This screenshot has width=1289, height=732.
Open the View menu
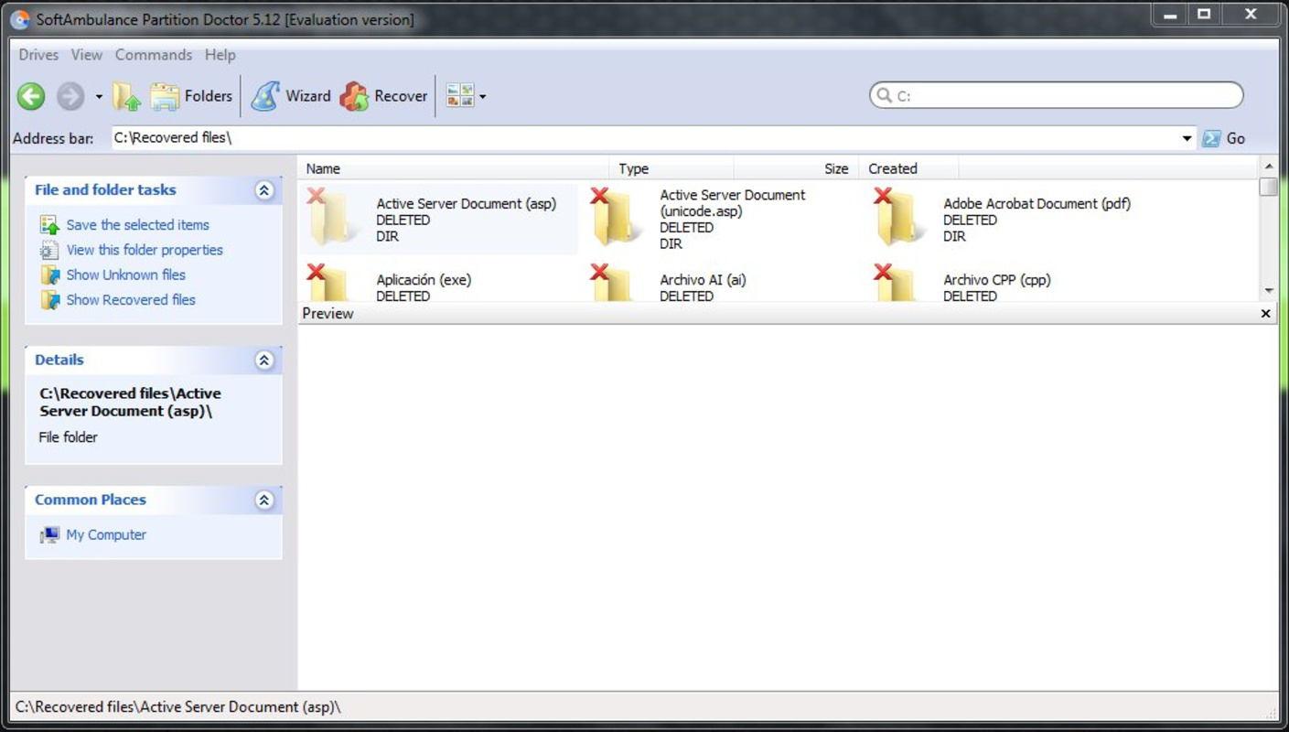pos(87,55)
